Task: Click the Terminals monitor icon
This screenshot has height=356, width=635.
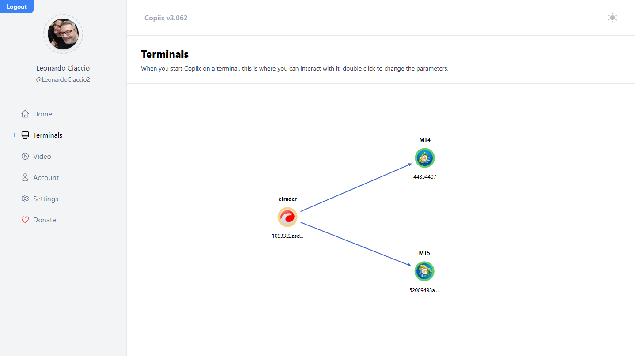Action: pyautogui.click(x=25, y=135)
